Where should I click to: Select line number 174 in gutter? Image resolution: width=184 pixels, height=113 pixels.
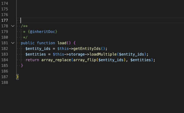pyautogui.click(x=5, y=3)
